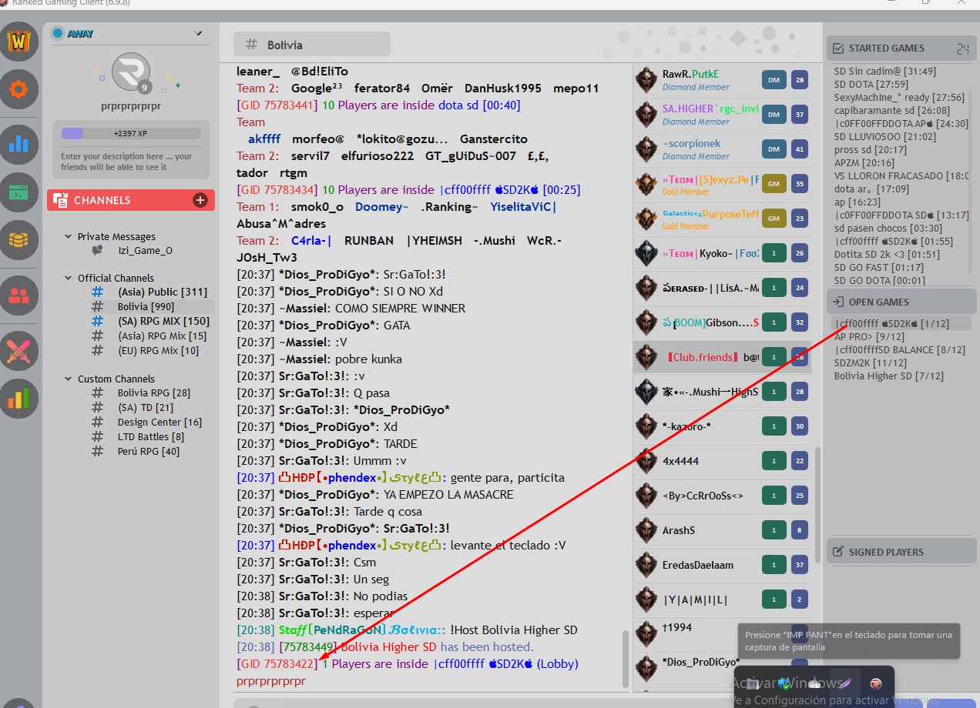The width and height of the screenshot is (980, 708).
Task: Click the 24 hour icon in Started Games header
Action: coord(962,48)
